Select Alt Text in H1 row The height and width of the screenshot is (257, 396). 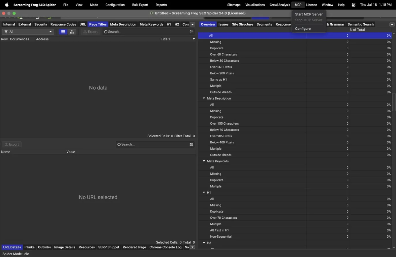[295, 230]
